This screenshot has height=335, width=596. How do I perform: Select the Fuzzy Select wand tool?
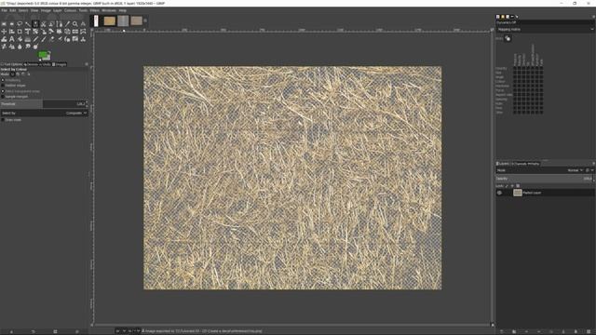(27, 24)
